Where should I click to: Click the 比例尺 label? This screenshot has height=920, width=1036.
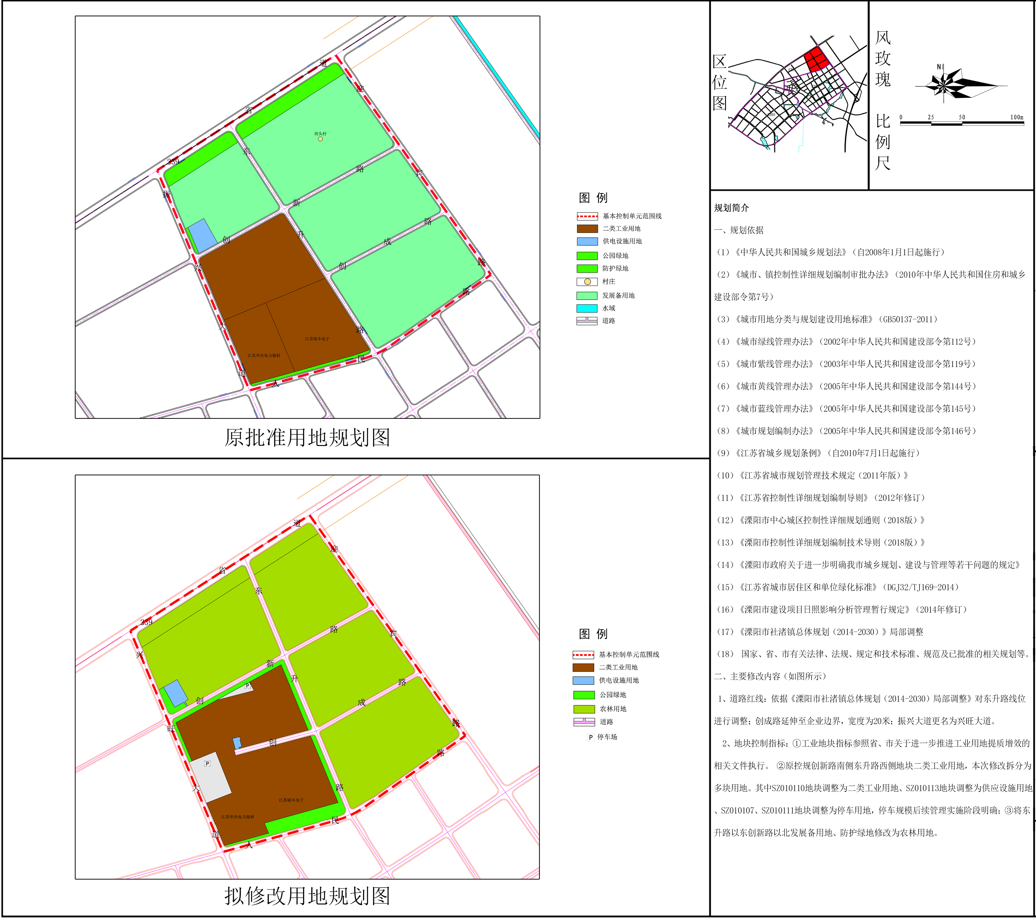pos(883,142)
